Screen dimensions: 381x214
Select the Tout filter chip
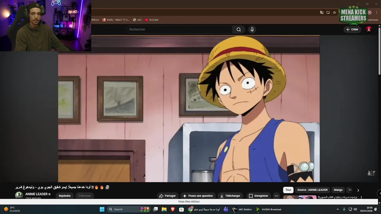(288, 190)
